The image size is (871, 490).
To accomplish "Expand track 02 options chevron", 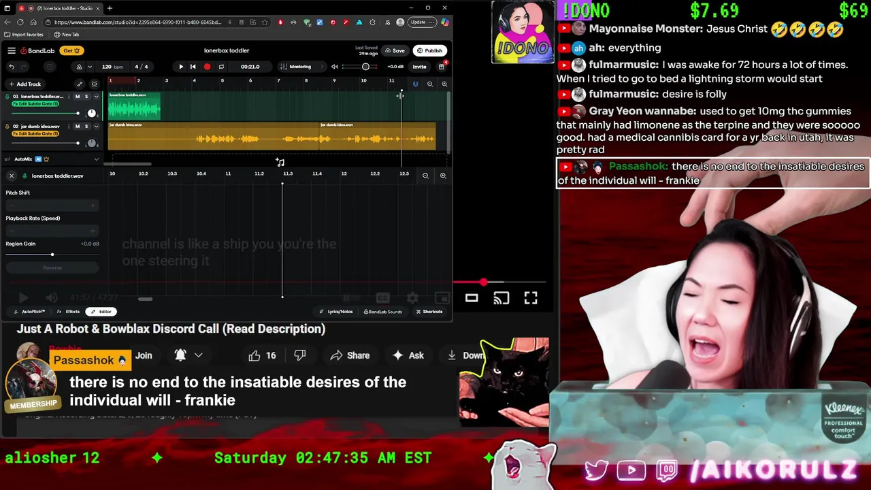I will click(x=96, y=127).
